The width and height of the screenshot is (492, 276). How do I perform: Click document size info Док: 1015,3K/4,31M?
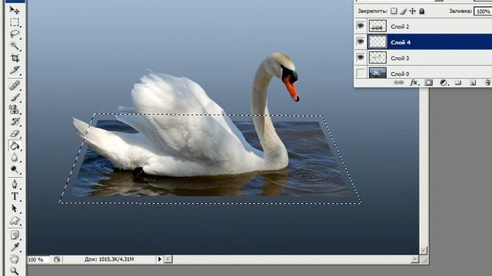tap(109, 259)
